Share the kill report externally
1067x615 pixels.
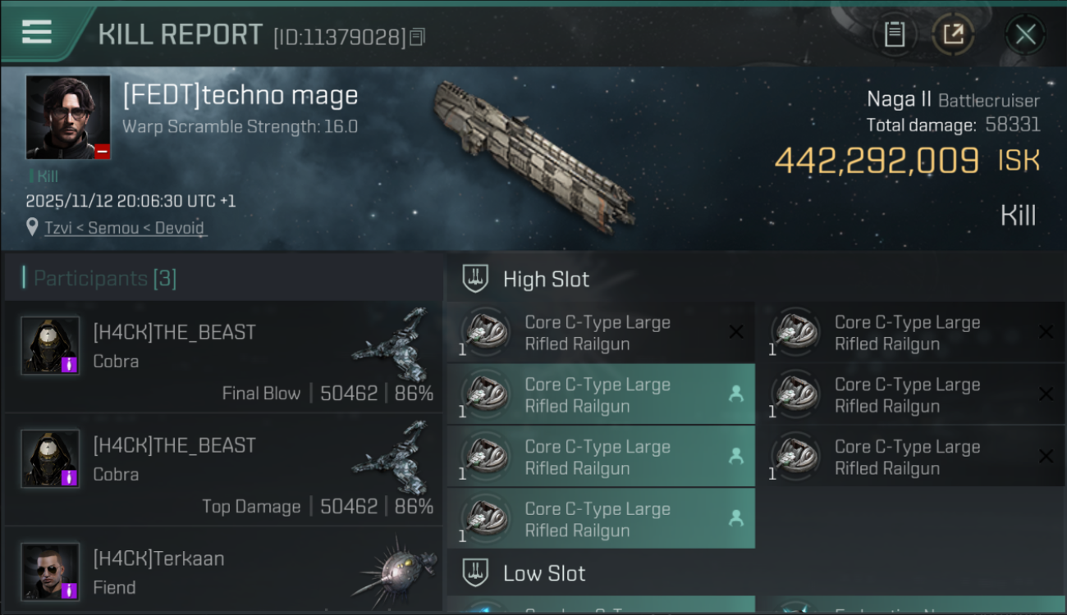tap(952, 34)
